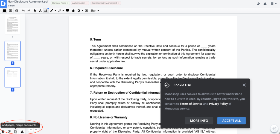The image size is (280, 134).
Task: Click the add pages document icon
Action: pos(16,132)
